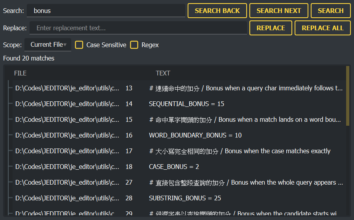Select the WORD_BOUNDARY_BONUS = 10 result

pyautogui.click(x=179, y=135)
